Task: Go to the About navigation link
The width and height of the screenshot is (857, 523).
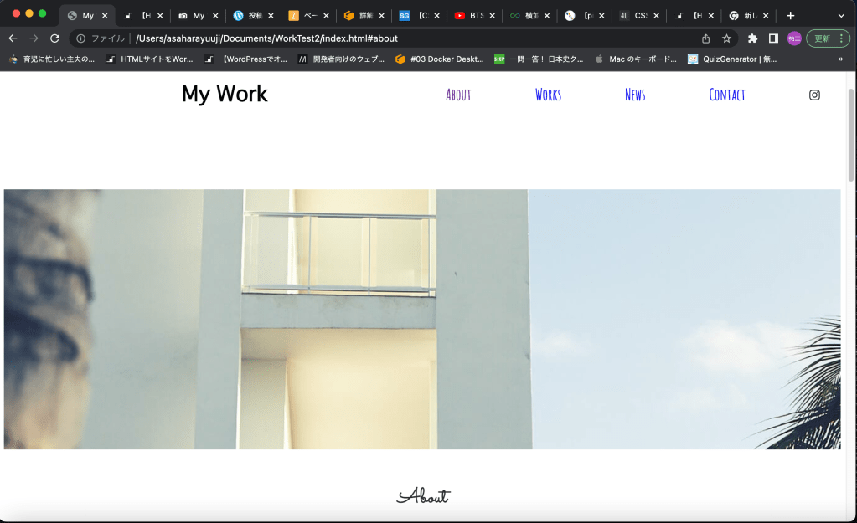Action: tap(458, 95)
